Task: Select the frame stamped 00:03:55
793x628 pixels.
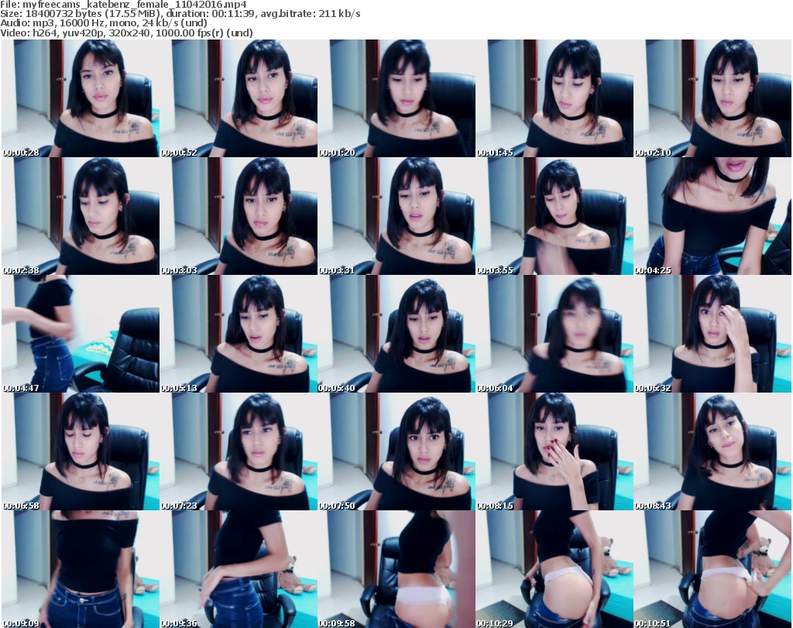Action: click(554, 216)
